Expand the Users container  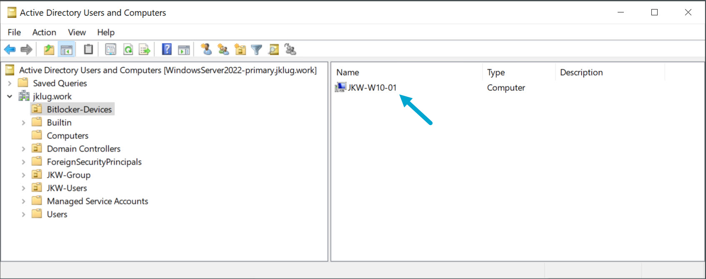pos(23,215)
